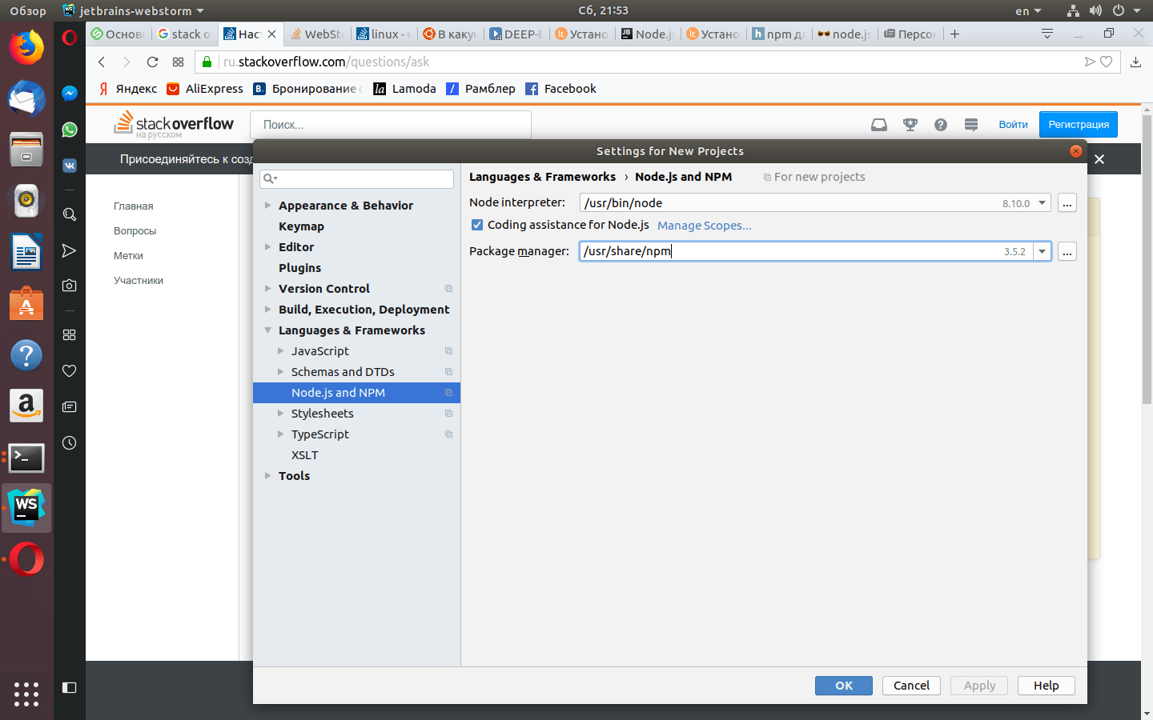
Task: Open LibreOffice Writer from the dock
Action: 26,253
